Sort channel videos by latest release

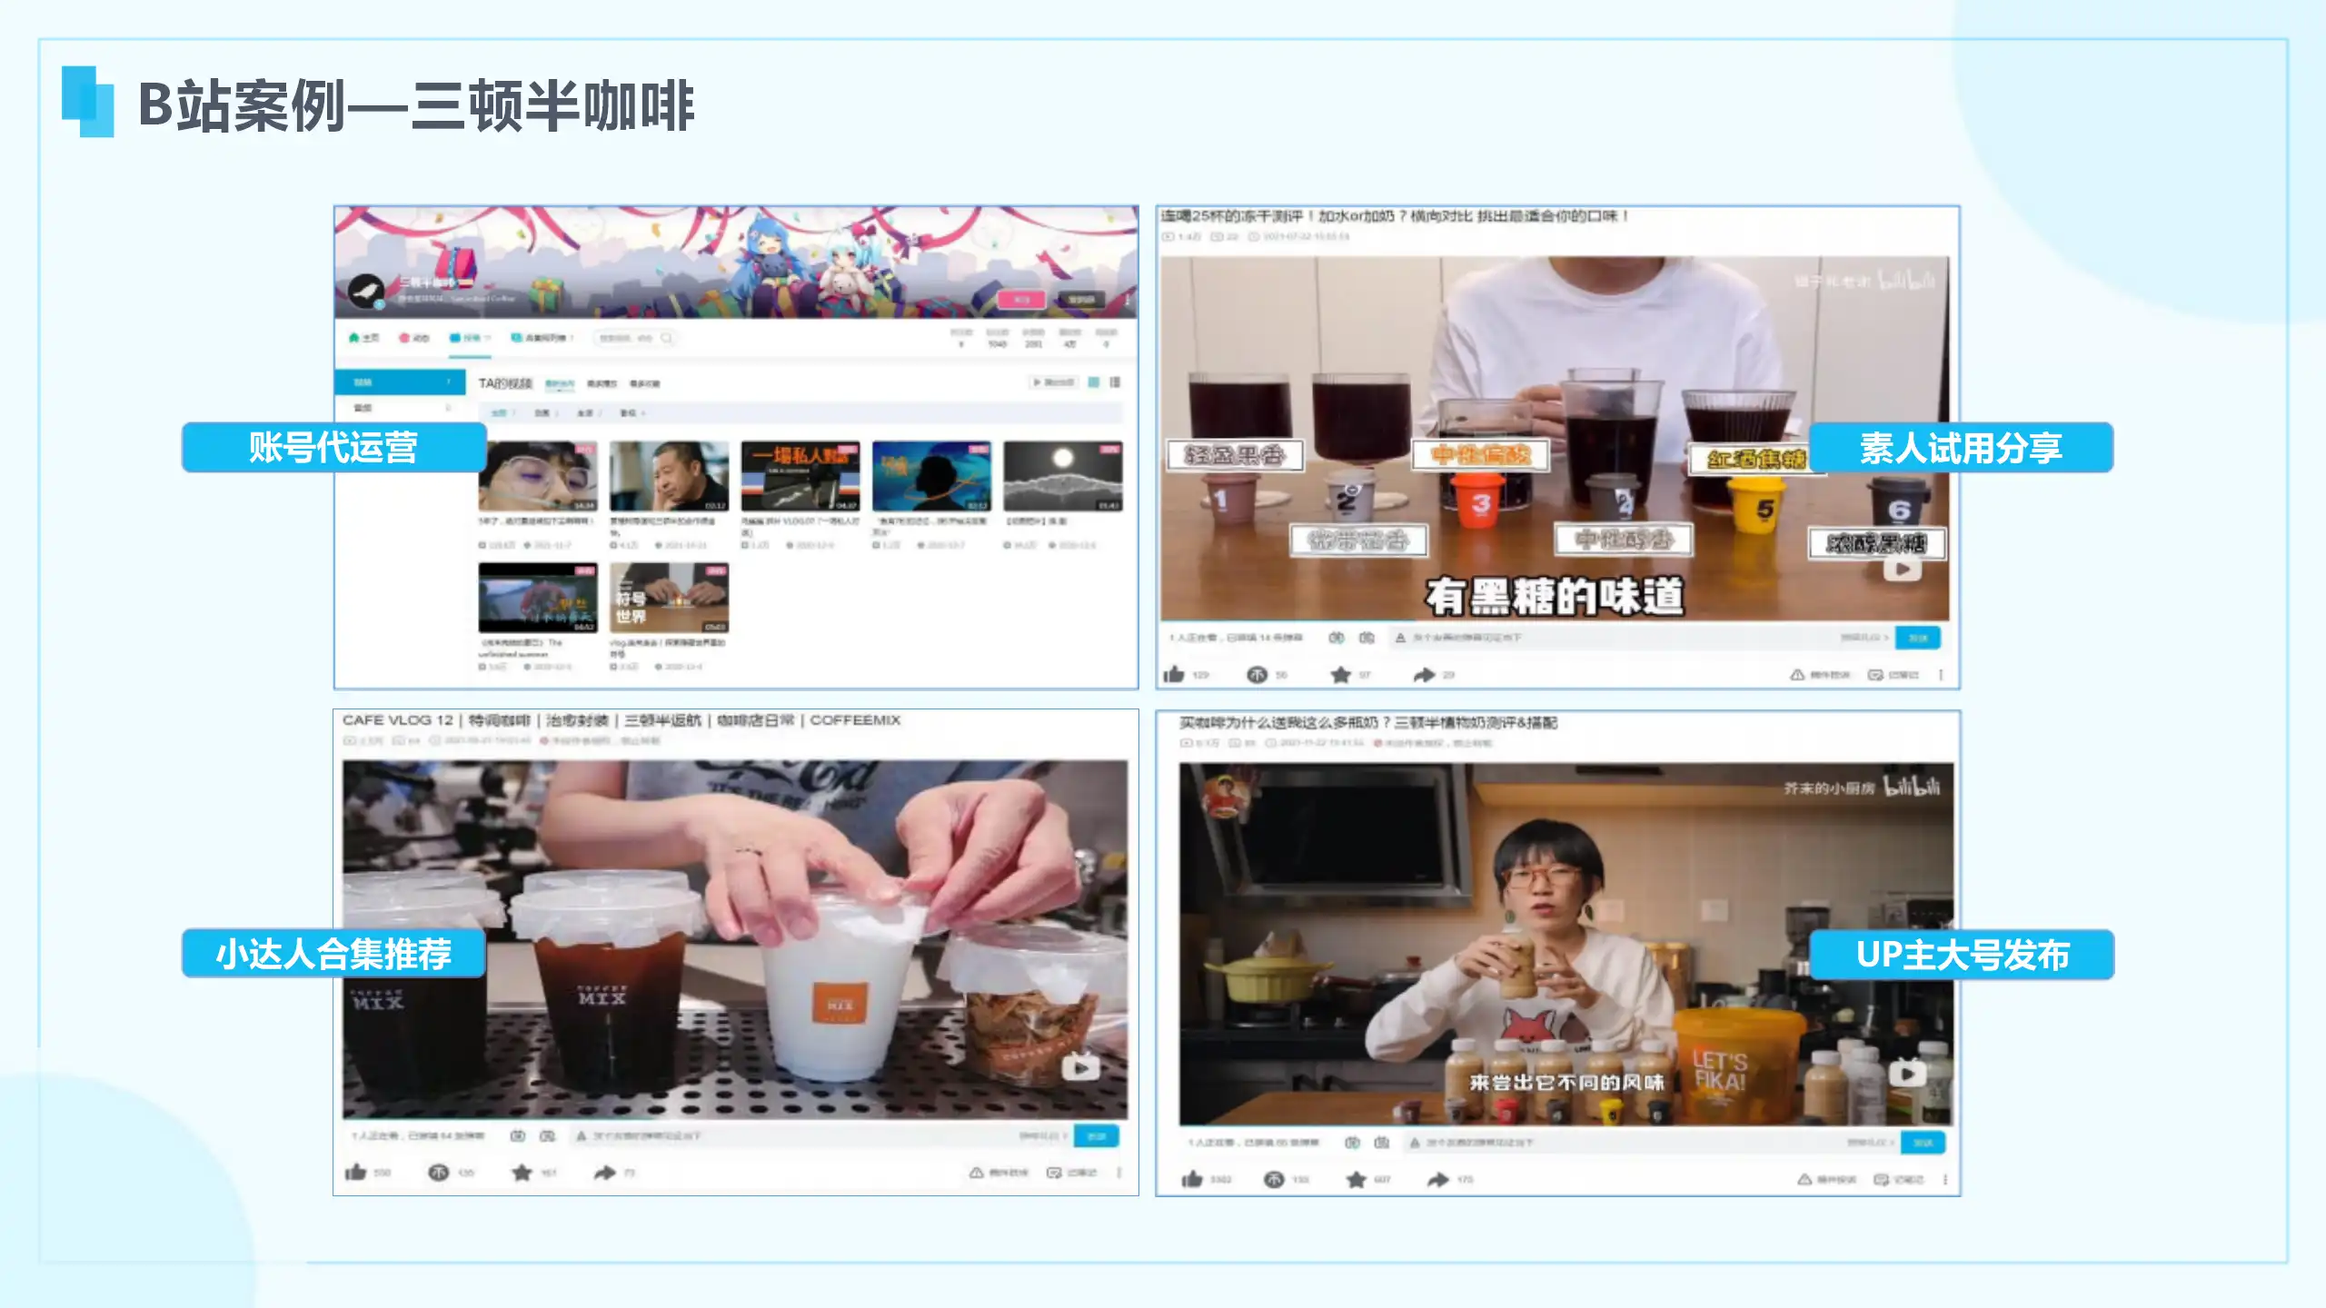560,383
